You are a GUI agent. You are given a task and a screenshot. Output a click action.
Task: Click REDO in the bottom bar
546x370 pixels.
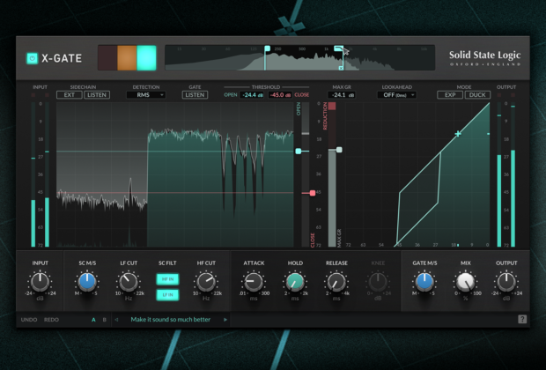coord(51,320)
